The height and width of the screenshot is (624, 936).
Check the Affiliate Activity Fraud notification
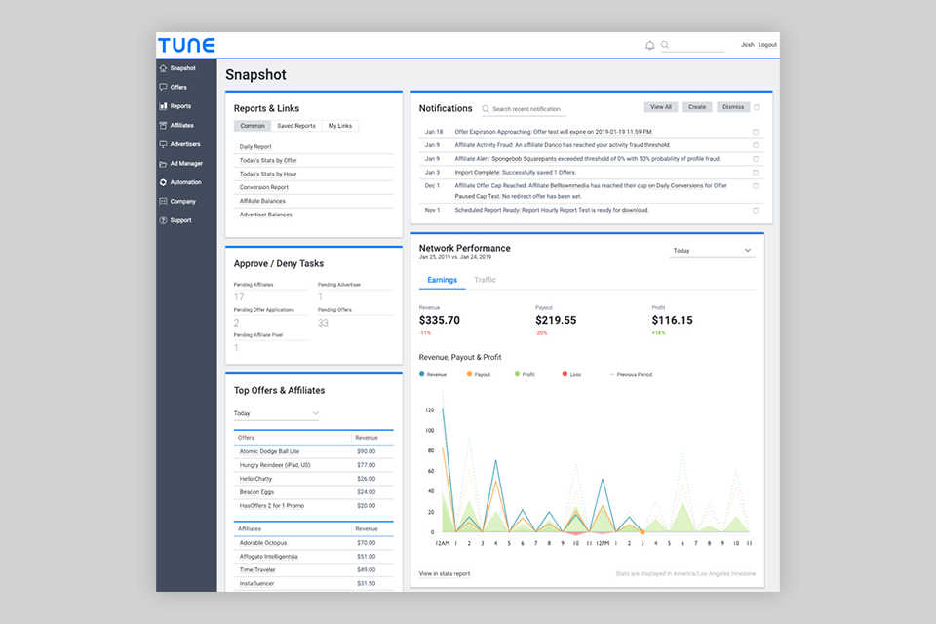756,145
